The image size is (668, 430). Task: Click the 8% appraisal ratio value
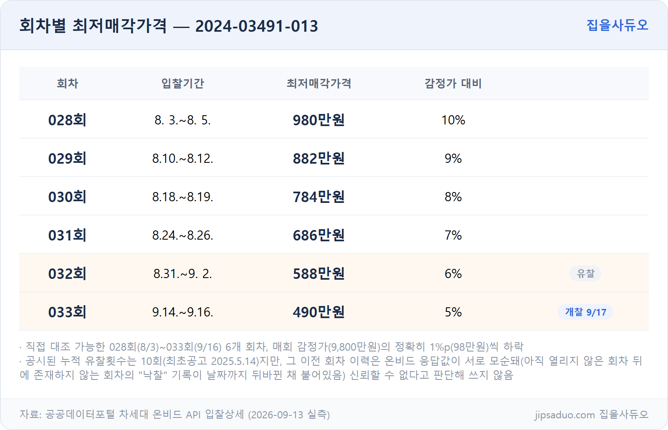tap(453, 197)
